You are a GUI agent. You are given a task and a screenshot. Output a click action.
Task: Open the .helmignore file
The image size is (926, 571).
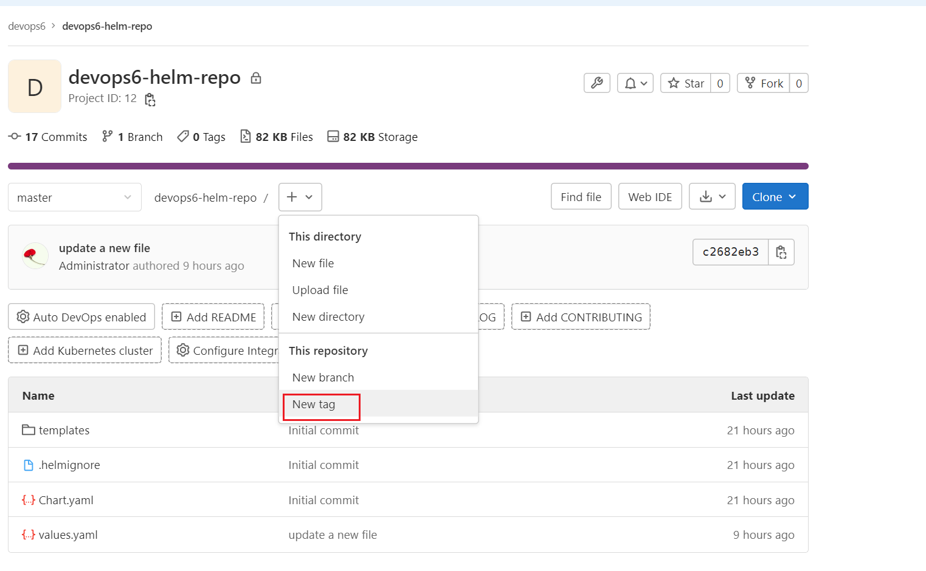(x=69, y=465)
